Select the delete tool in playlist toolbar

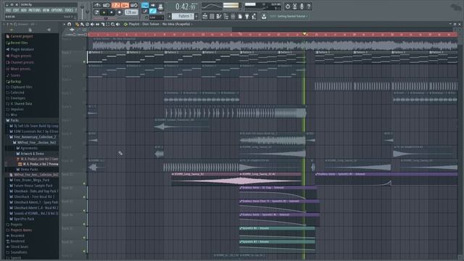87,24
